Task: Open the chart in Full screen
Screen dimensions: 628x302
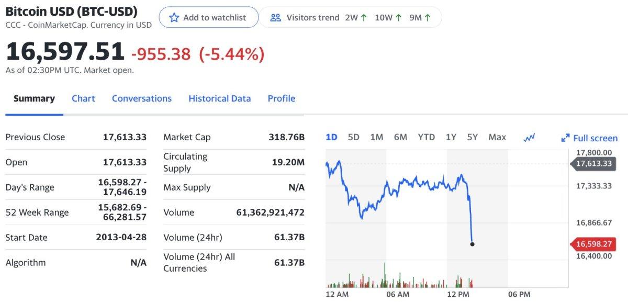Action: click(595, 138)
